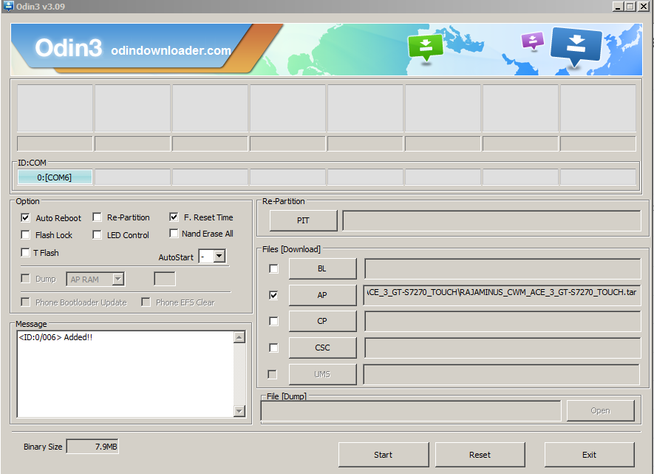The height and width of the screenshot is (474, 654).
Task: Click the '<ID:0/006> Added!!' message line
Action: (x=55, y=337)
